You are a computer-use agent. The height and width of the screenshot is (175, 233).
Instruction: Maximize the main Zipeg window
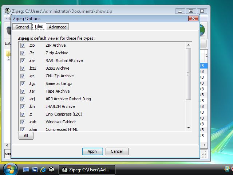[x=191, y=11]
